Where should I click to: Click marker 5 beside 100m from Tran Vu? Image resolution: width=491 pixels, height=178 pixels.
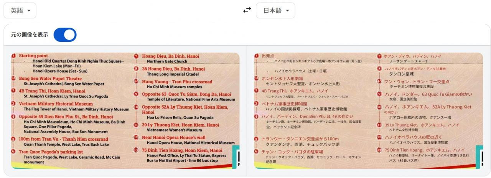point(13,139)
